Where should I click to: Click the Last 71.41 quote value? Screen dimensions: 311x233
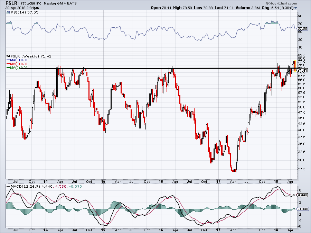point(224,8)
